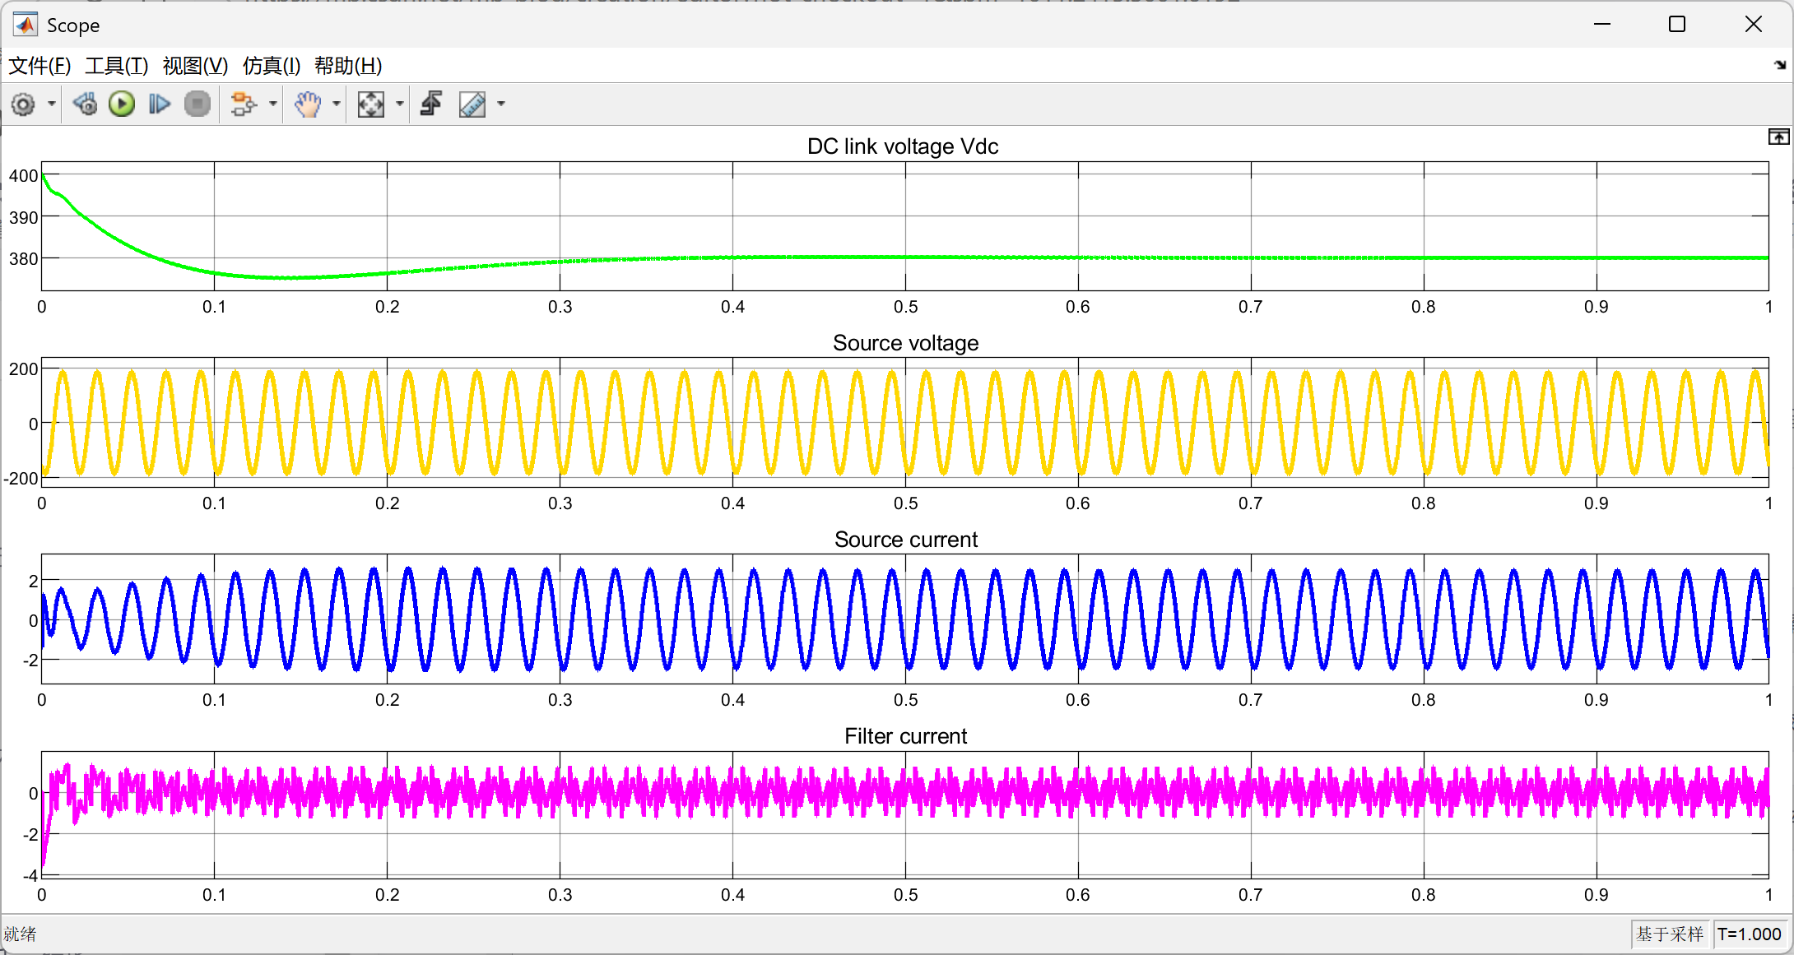Expand the pan/zoom tool dropdown arrow
Viewport: 1794px width, 955px height.
click(337, 104)
